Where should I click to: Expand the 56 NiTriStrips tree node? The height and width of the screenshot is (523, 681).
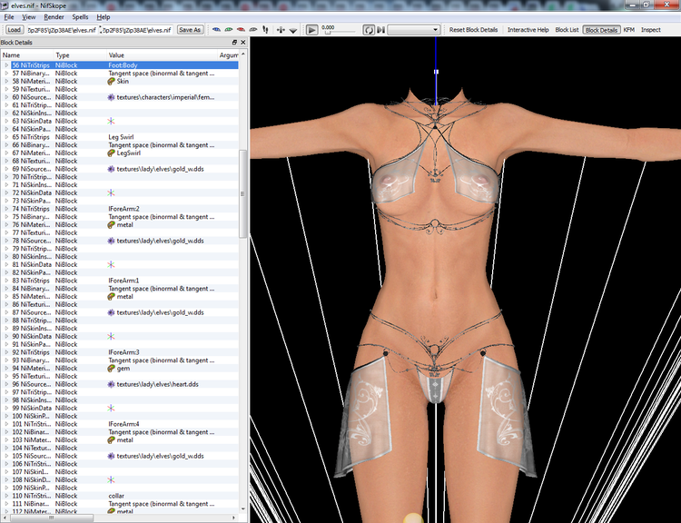[x=5, y=65]
